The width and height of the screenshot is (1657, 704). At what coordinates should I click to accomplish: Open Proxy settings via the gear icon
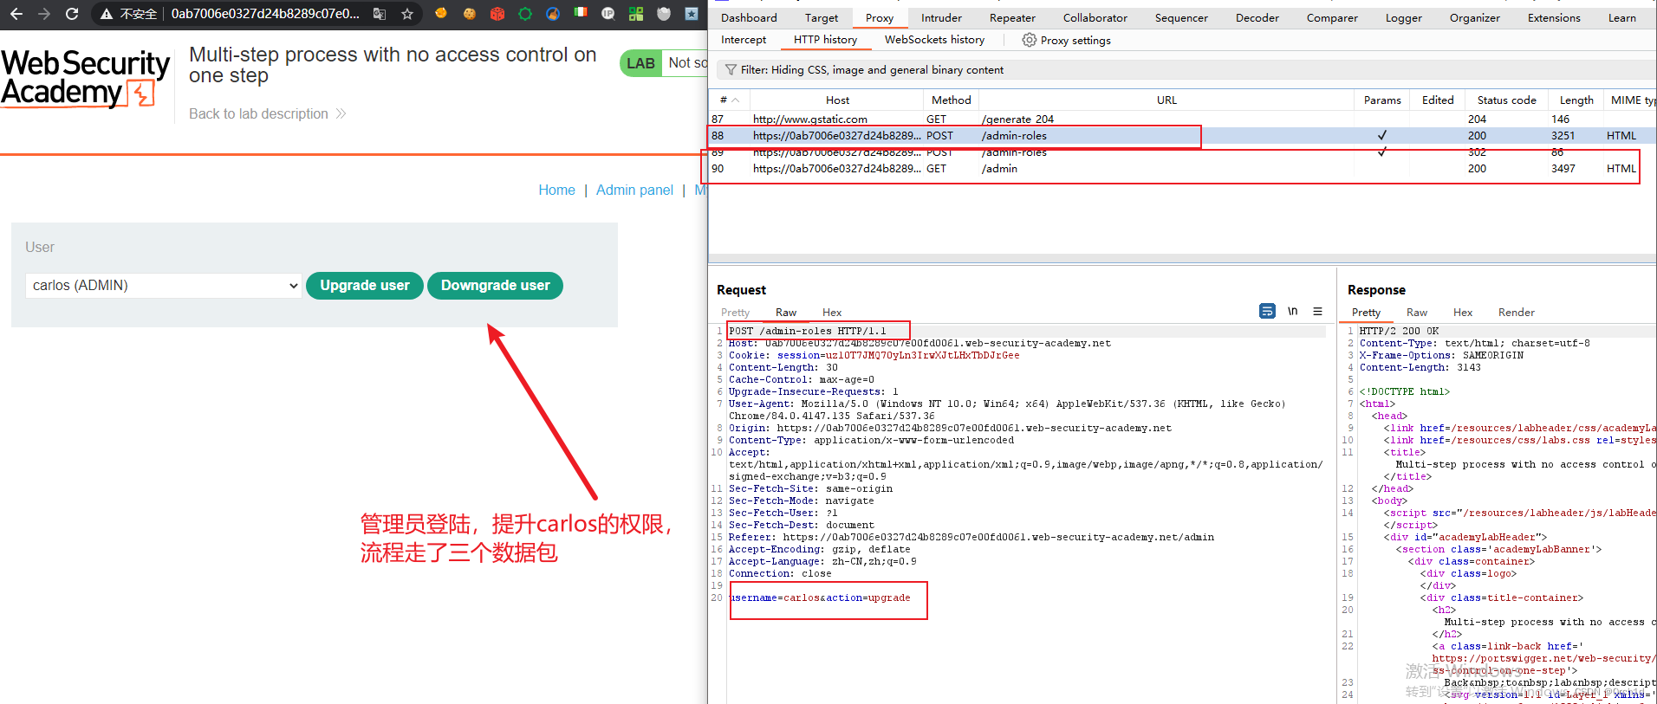[1030, 40]
